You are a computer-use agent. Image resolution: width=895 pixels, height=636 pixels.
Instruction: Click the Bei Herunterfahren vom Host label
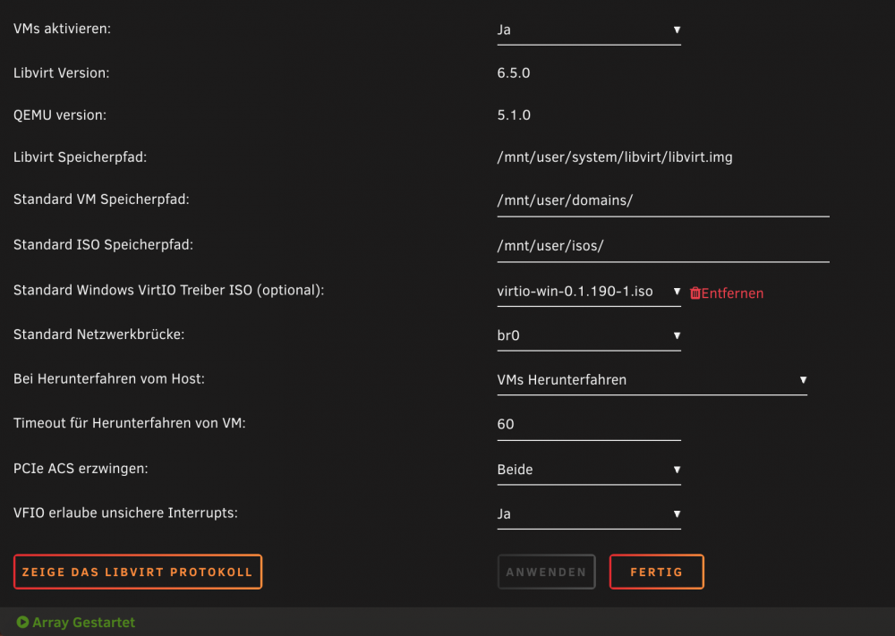[x=109, y=378]
